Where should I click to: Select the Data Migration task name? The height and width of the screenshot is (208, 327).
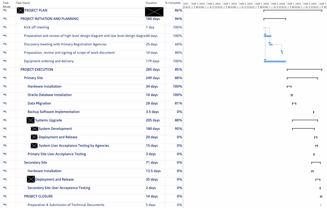[x=39, y=103]
